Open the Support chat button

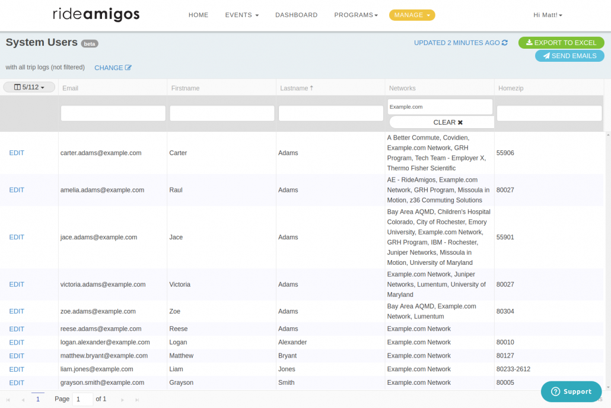(x=571, y=391)
